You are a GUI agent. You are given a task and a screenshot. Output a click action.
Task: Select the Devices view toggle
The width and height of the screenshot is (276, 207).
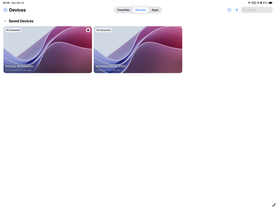tap(140, 10)
